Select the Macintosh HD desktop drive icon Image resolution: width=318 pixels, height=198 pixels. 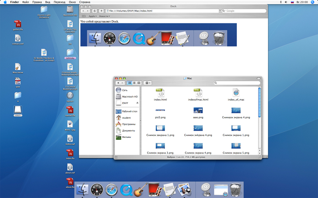[x=70, y=11]
